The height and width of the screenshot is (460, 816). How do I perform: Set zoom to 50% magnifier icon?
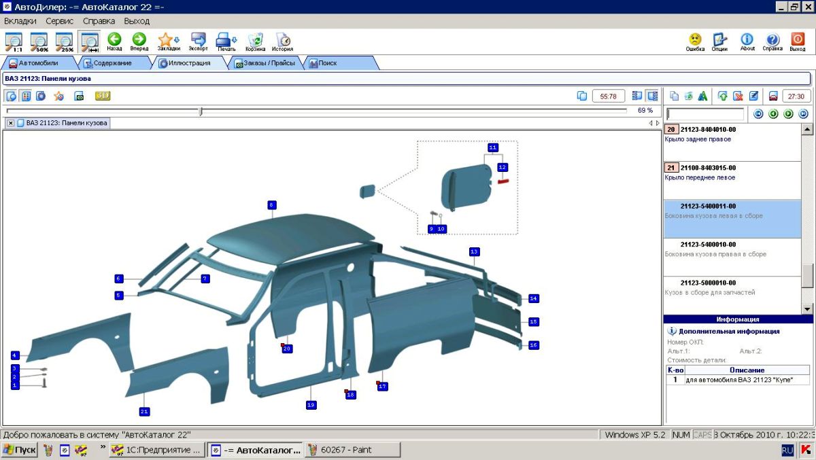click(x=39, y=41)
